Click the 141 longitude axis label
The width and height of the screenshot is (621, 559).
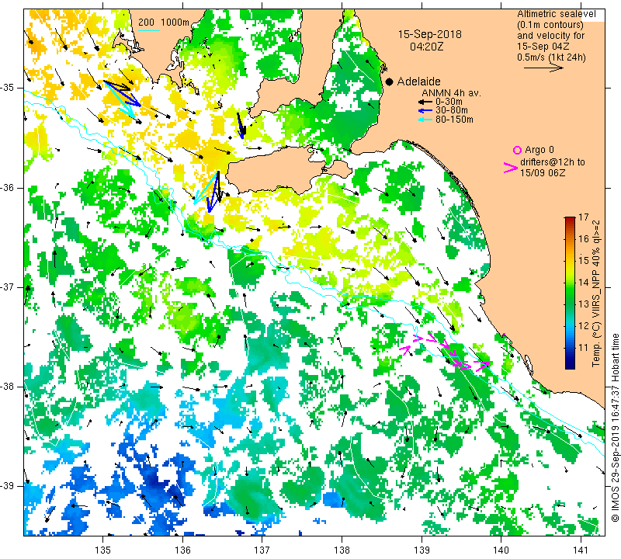pyautogui.click(x=581, y=550)
